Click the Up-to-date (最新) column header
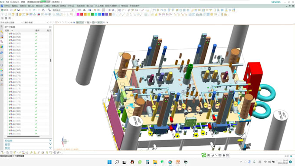The height and width of the screenshot is (166, 295). (37, 30)
